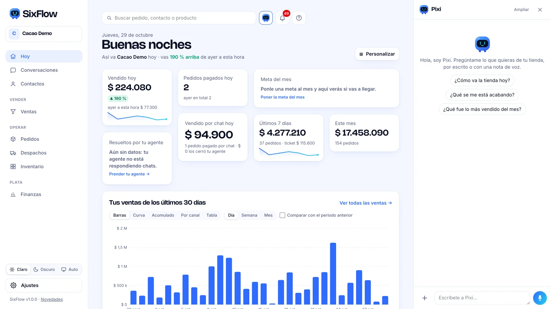Screen dimensions: 551x309
Task: Focus the Escríbele a Pixi input
Action: point(482,298)
